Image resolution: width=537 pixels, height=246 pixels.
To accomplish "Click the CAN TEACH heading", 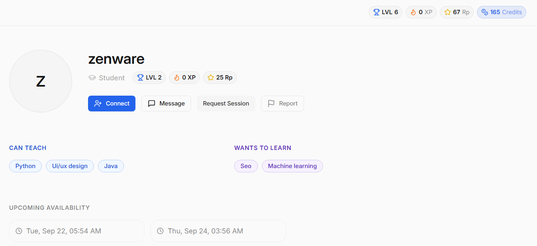I will [x=28, y=148].
